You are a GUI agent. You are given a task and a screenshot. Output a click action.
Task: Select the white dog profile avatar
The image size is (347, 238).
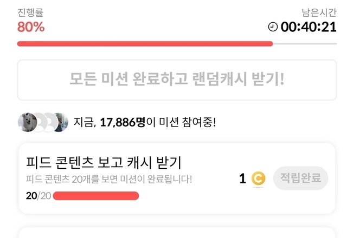27,122
